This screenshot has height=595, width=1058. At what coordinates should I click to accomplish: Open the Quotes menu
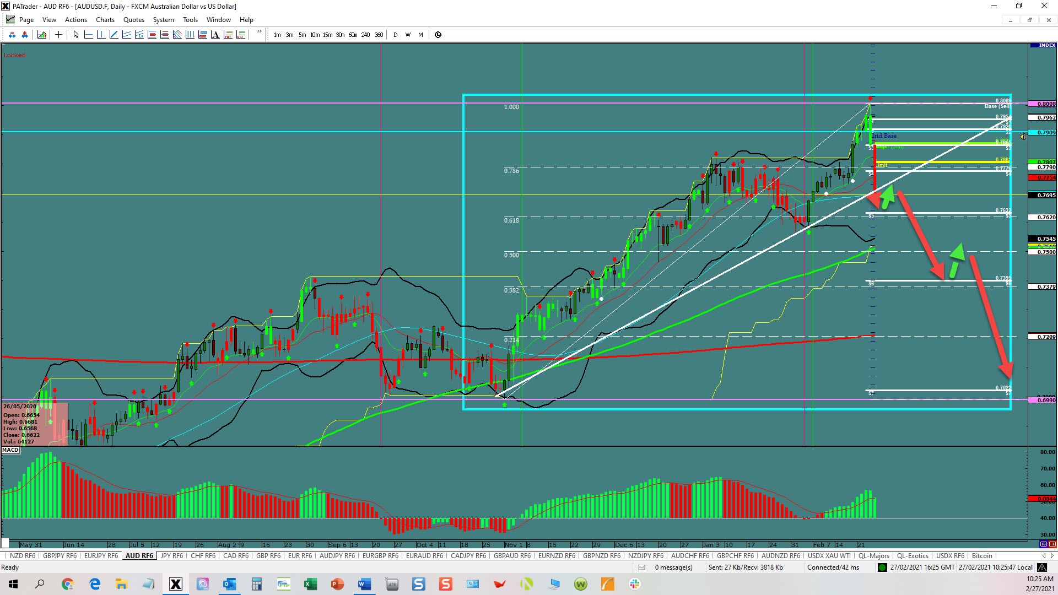[x=134, y=20]
